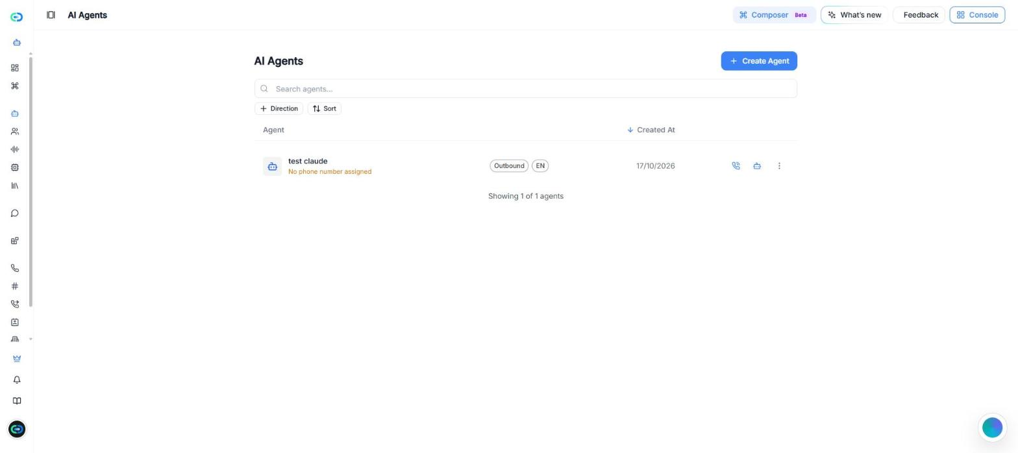Click the phone call icon for test claude

click(736, 166)
